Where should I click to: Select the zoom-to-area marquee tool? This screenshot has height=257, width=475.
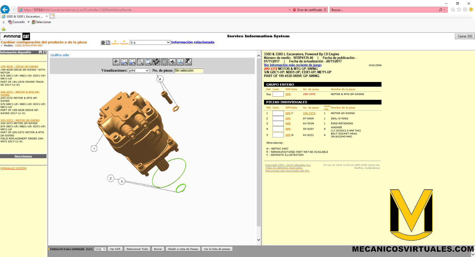pos(140,62)
